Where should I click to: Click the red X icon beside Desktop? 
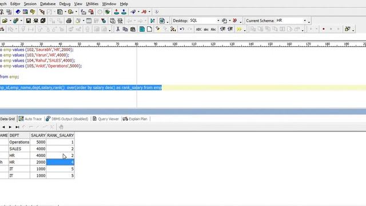pos(234,21)
